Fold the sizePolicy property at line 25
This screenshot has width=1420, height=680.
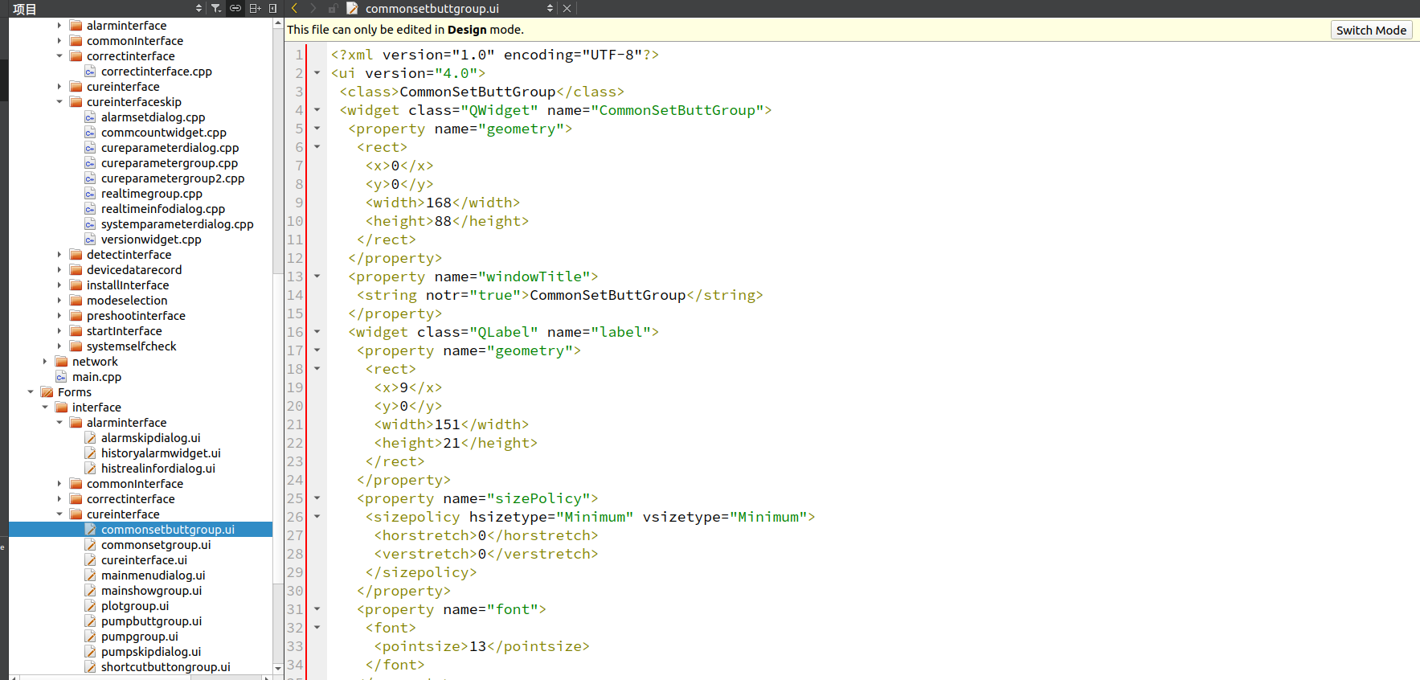(317, 498)
